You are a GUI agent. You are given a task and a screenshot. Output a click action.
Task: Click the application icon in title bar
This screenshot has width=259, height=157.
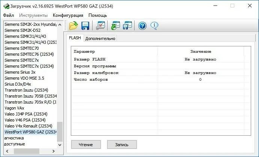(x=6, y=6)
